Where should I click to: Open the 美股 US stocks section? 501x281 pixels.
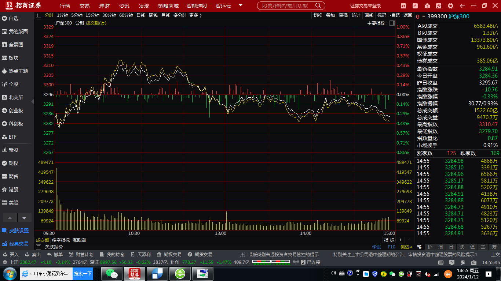[10, 203]
